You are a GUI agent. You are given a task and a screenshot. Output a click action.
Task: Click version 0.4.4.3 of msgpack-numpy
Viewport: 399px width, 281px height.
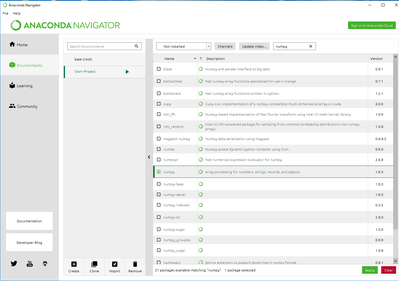tap(381, 139)
